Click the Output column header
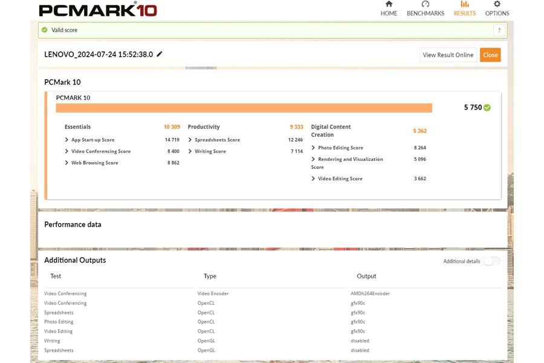Viewport: 544px width, 363px height. coord(366,276)
